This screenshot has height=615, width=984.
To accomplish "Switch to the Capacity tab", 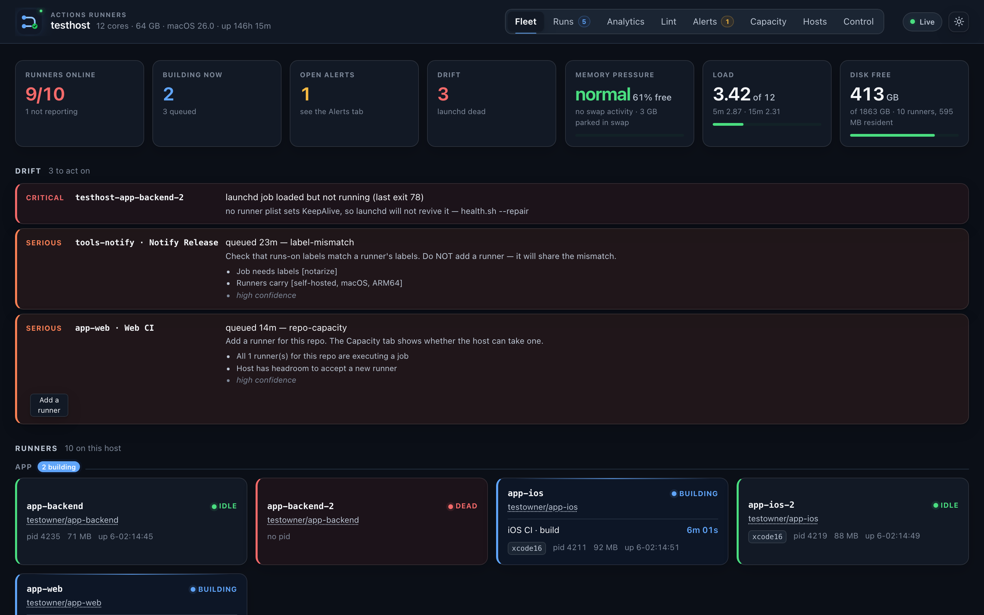I will 768,22.
